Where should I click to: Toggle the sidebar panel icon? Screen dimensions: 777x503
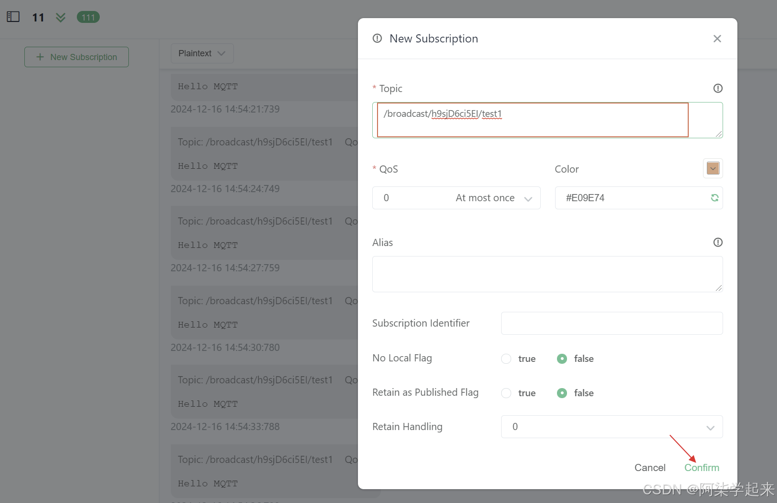click(13, 17)
